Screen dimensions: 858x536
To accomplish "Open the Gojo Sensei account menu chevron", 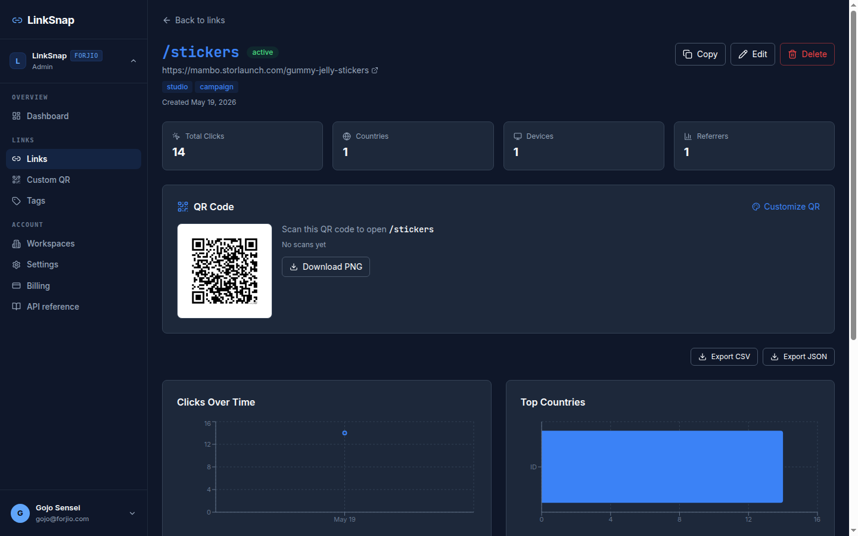I will pyautogui.click(x=132, y=513).
